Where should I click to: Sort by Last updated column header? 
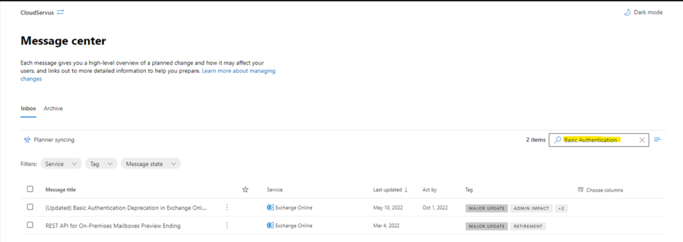[390, 190]
